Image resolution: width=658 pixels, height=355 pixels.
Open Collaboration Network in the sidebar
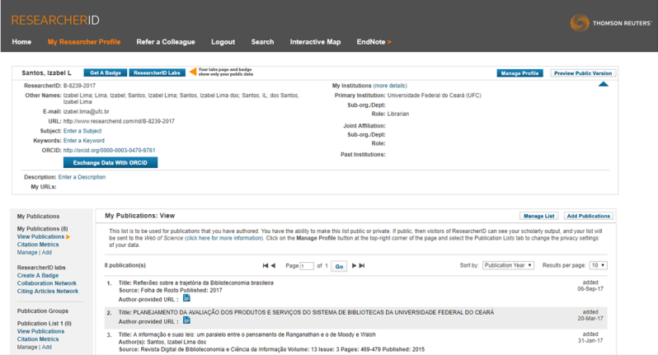tap(47, 283)
